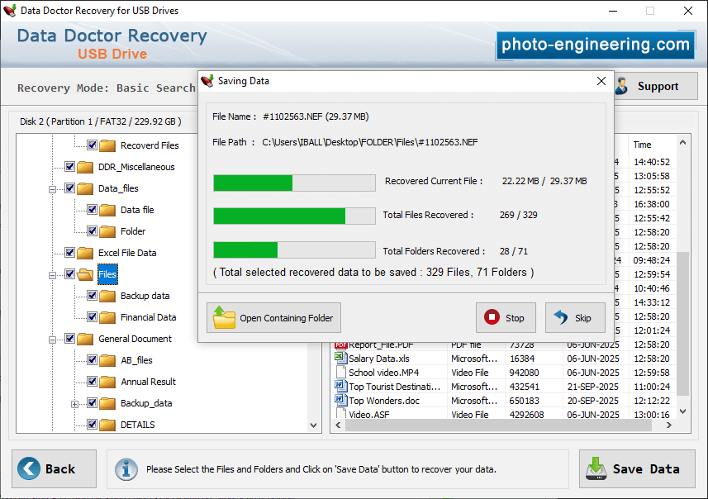Uncheck the Financial Data checkbox

pyautogui.click(x=92, y=317)
